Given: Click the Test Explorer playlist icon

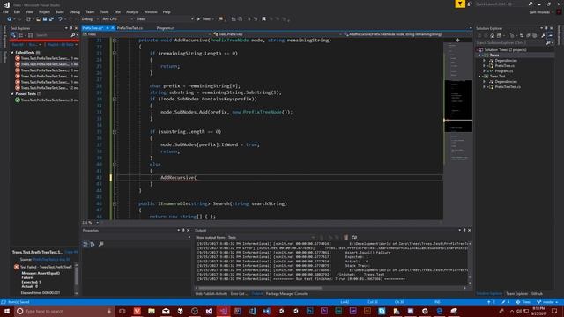Looking at the screenshot, I should 31,35.
